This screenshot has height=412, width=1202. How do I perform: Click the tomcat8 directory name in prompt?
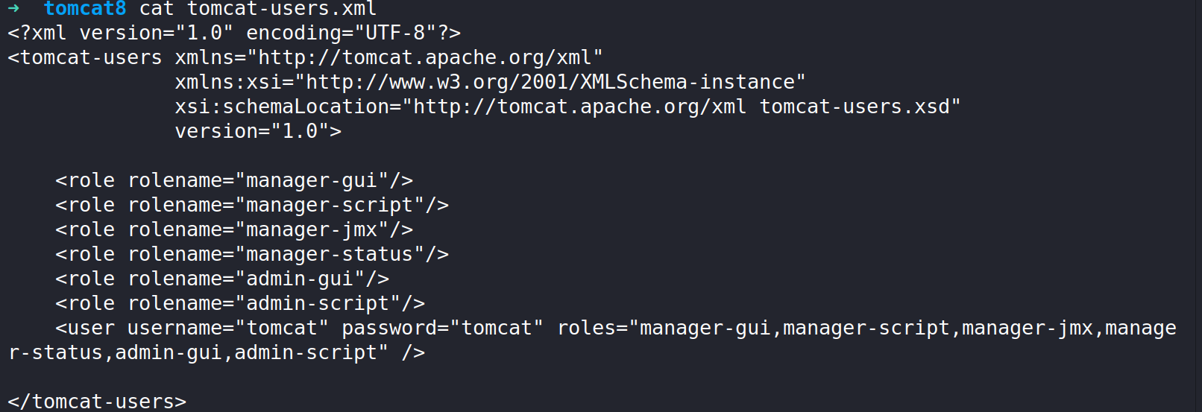85,9
